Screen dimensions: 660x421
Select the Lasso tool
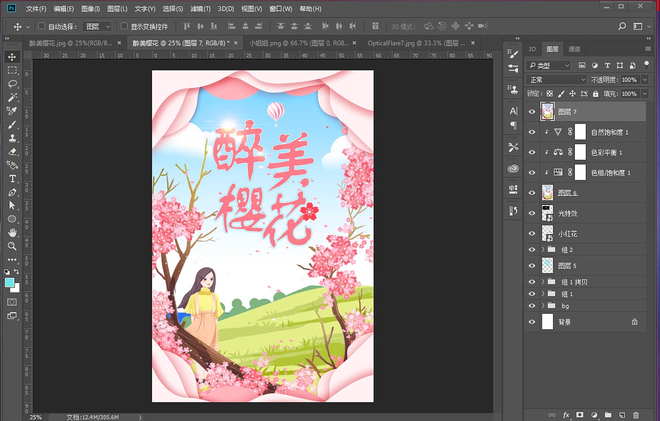pos(13,84)
